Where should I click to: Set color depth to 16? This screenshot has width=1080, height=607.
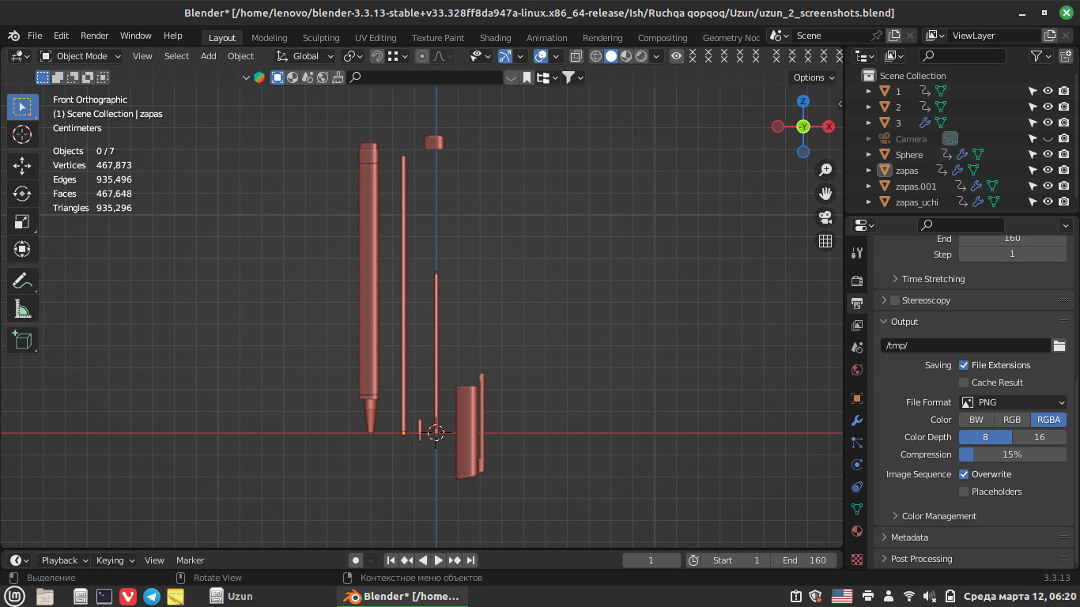pyautogui.click(x=1040, y=437)
